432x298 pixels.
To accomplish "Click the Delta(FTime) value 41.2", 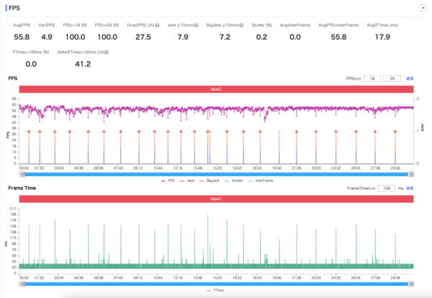I will click(x=83, y=64).
